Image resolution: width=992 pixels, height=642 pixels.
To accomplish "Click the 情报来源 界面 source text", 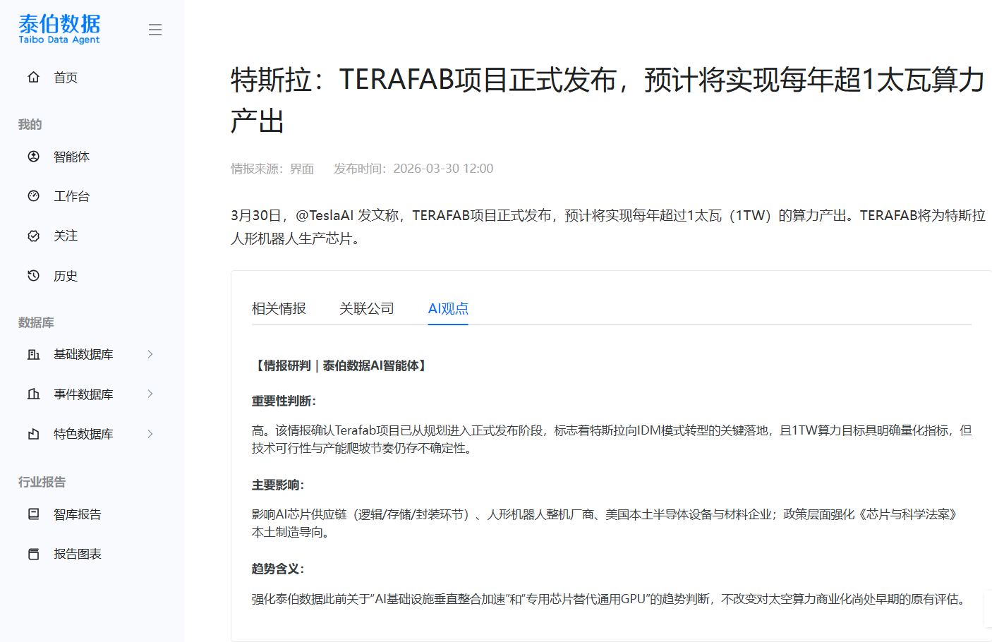I will click(272, 169).
